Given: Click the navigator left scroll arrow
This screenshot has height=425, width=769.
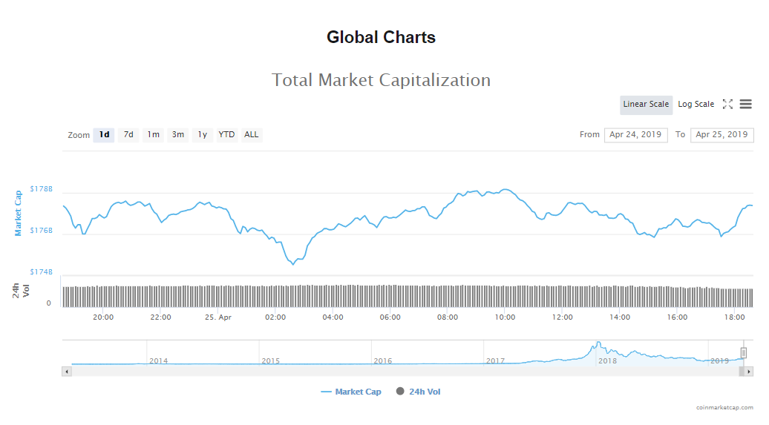Looking at the screenshot, I should [x=67, y=371].
